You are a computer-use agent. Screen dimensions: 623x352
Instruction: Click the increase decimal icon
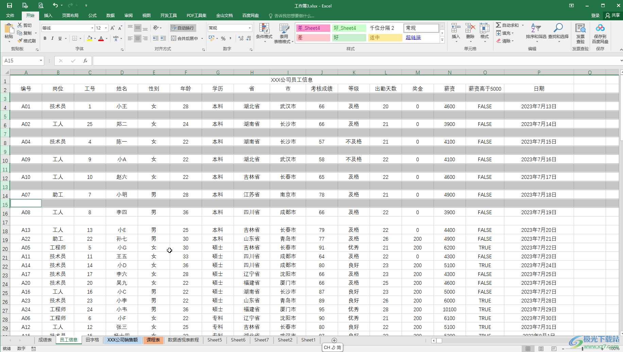(x=241, y=38)
